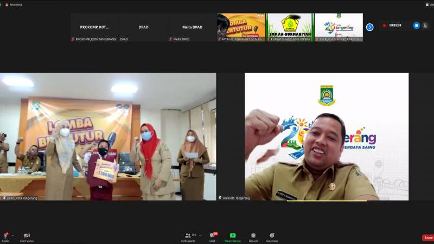Click WaliKota Tangerang speaker video
The height and width of the screenshot is (244, 434).
326,137
